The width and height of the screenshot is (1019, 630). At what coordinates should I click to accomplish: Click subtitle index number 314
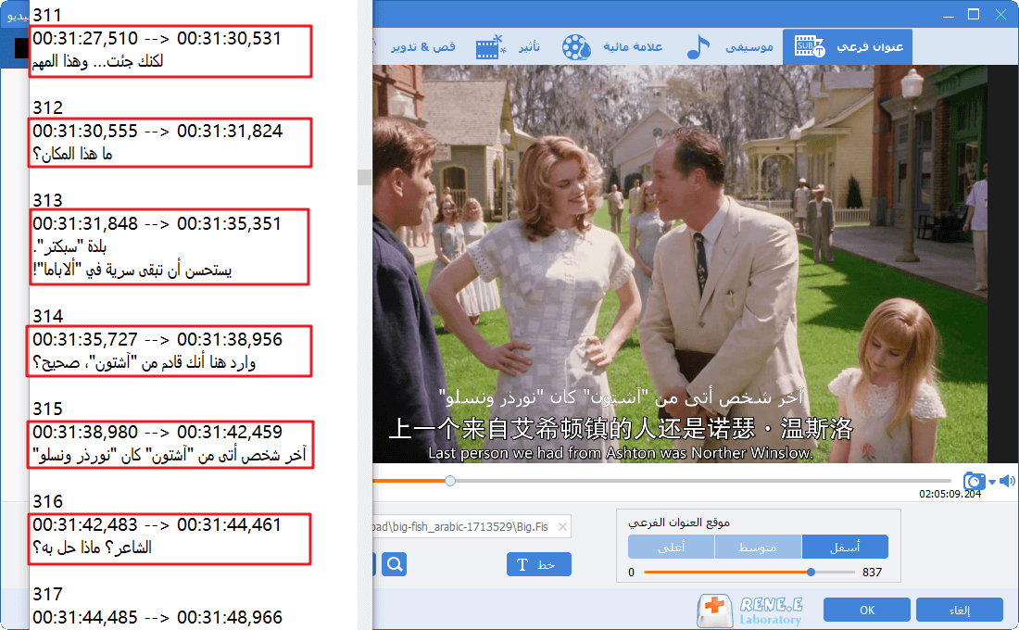point(47,317)
